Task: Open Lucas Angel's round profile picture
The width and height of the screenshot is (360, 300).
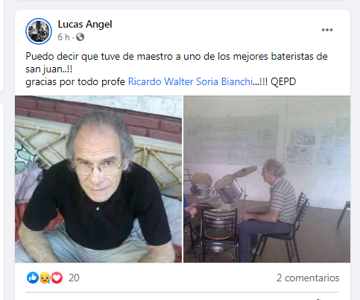Action: 39,31
